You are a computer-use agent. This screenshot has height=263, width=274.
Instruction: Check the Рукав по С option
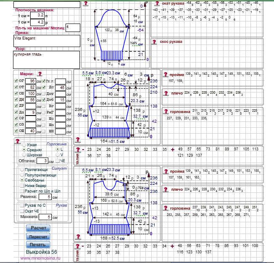[x=22, y=205]
